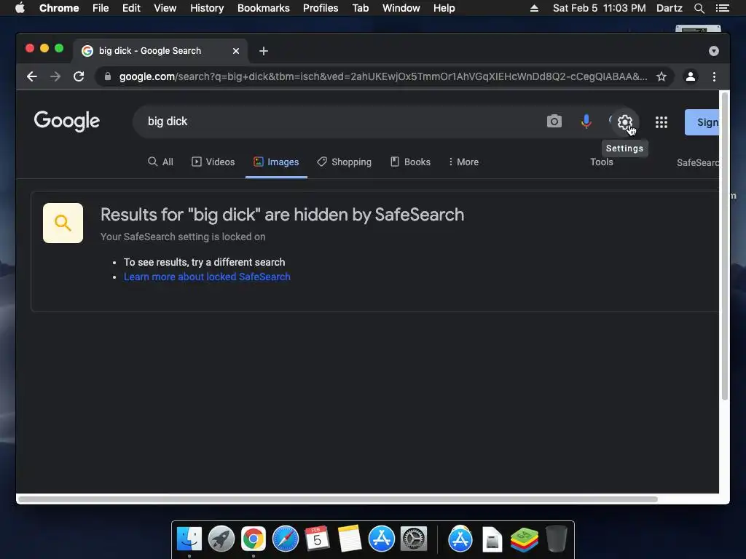The image size is (746, 559).
Task: Search by image using the camera icon
Action: point(554,122)
